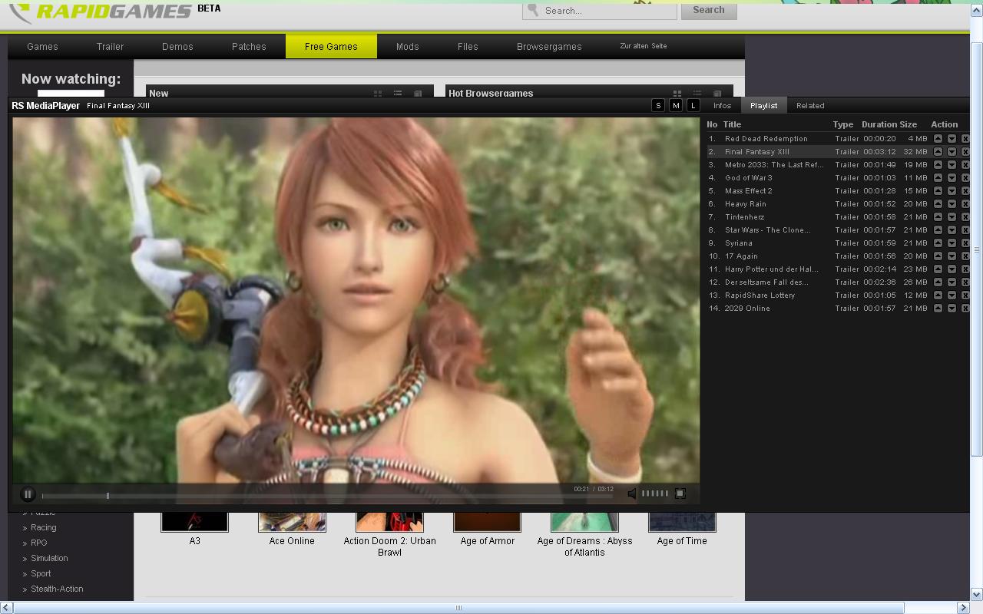Adjust the player volume bars
The image size is (983, 614).
(x=655, y=494)
